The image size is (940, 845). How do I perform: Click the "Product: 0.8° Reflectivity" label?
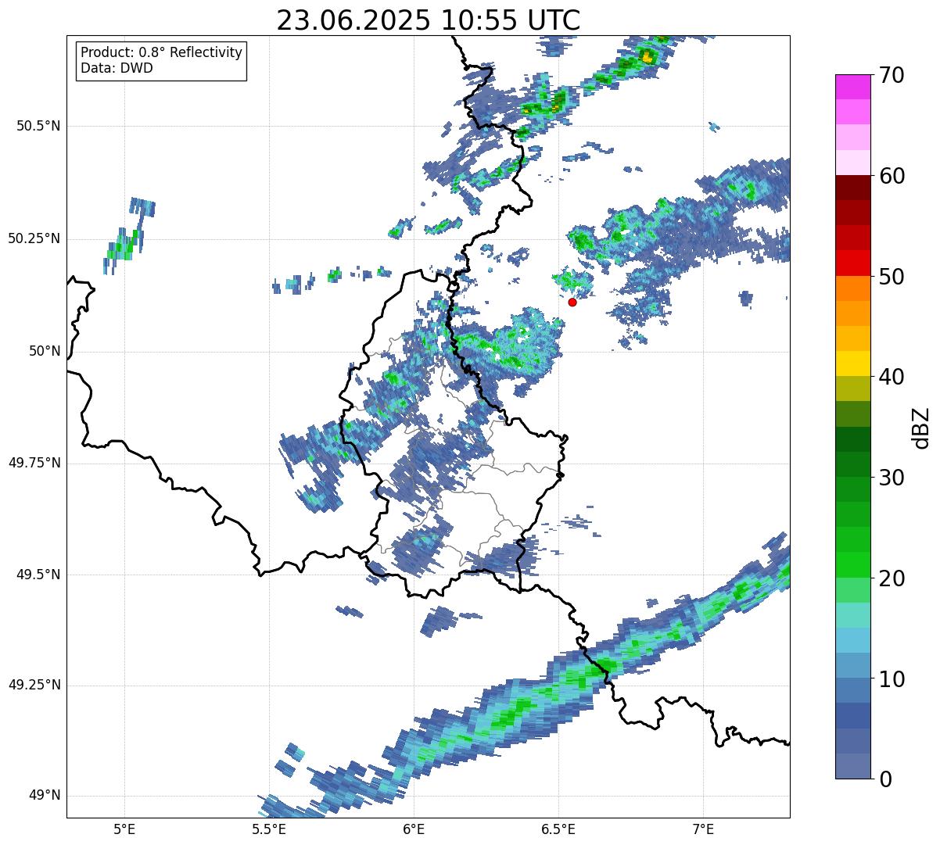(162, 52)
